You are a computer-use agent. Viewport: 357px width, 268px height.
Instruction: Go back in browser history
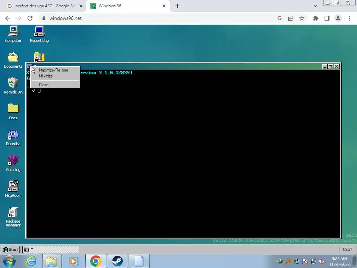coord(8,18)
